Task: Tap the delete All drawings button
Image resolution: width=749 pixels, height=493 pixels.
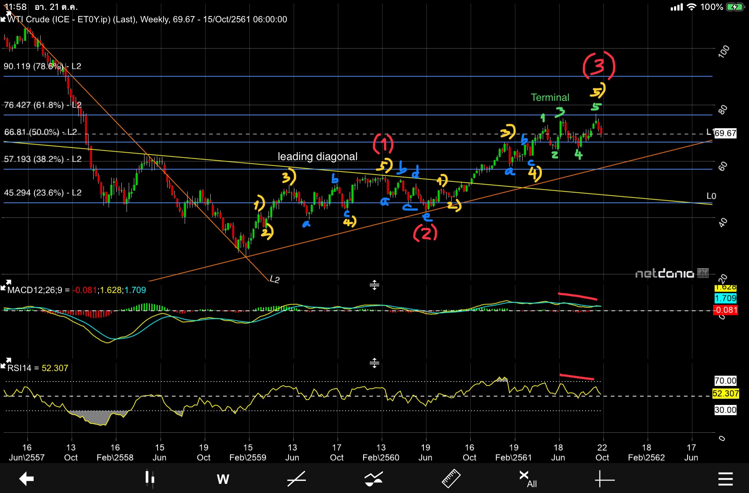Action: (528, 479)
